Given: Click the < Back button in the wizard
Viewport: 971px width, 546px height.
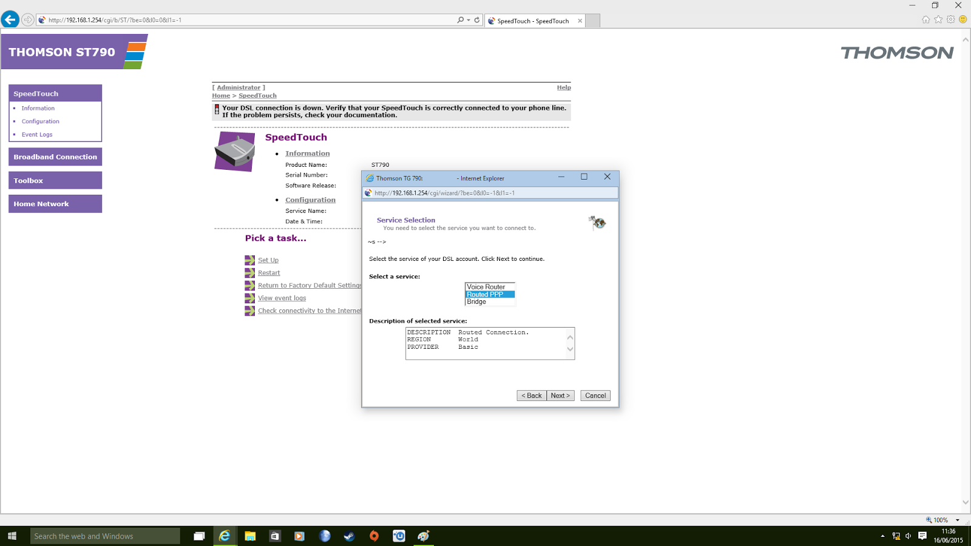Looking at the screenshot, I should pyautogui.click(x=532, y=396).
